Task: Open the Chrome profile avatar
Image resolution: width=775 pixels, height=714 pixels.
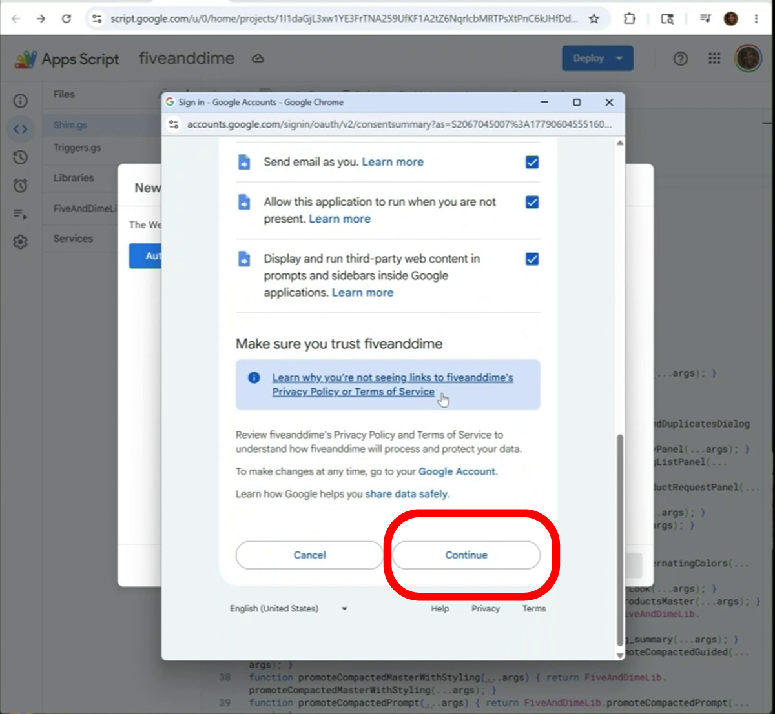Action: 731,19
